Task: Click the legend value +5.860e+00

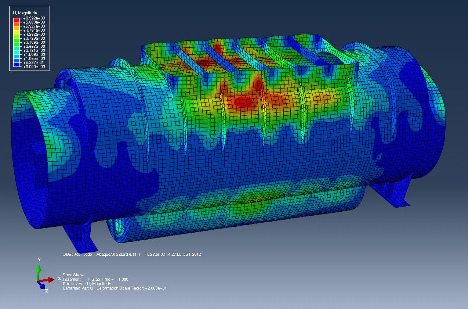Action: [x=34, y=22]
